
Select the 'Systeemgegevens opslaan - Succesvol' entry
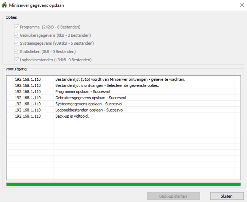(x=89, y=104)
